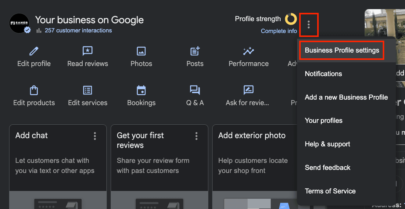Open the Photos image icon
405x209 pixels.
[x=141, y=51]
